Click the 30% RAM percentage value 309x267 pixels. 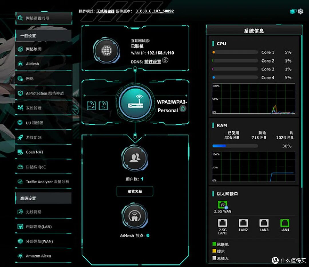tap(287, 146)
